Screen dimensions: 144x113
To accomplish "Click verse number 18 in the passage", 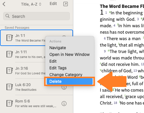I will 115,103.
